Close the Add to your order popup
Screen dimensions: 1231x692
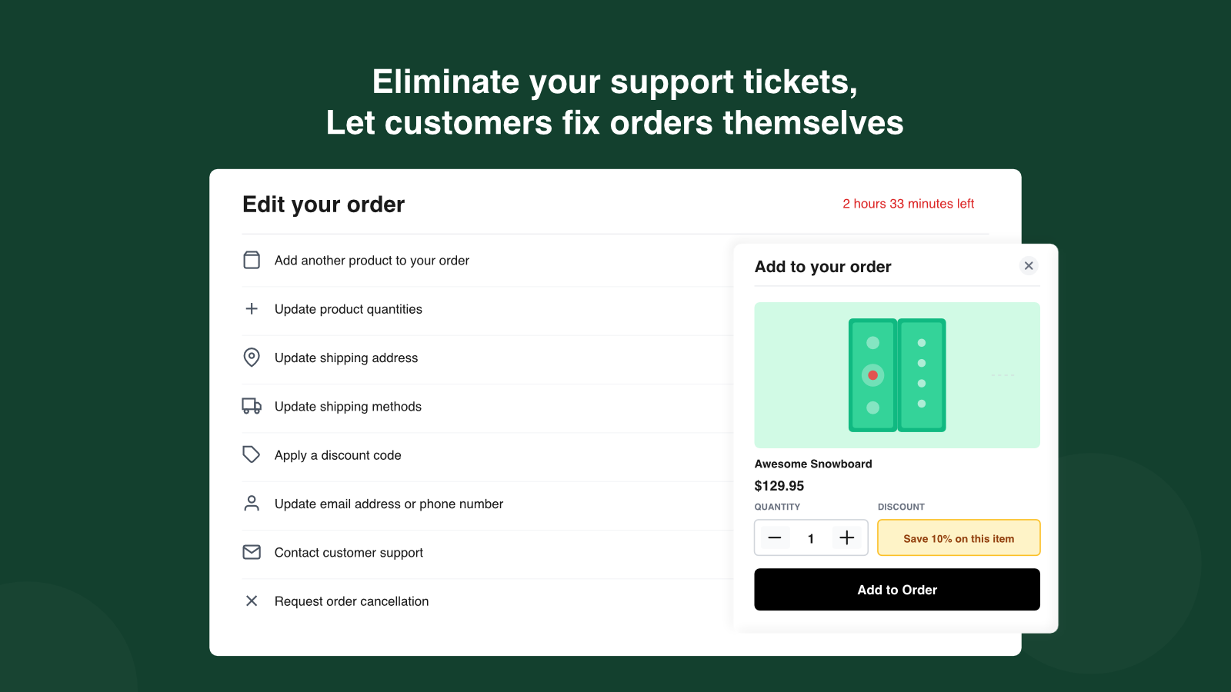(1029, 266)
